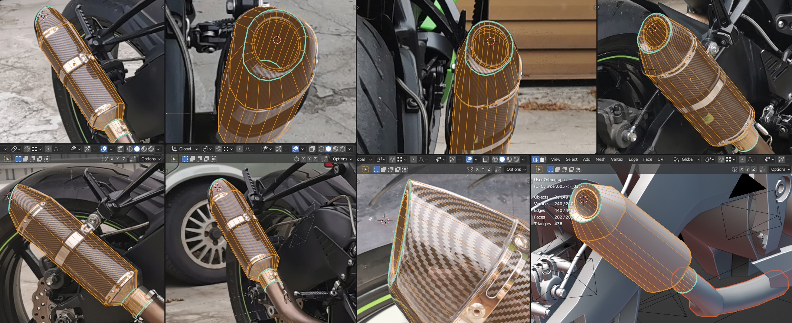Open the View menu
This screenshot has height=323, width=792.
pyautogui.click(x=556, y=159)
